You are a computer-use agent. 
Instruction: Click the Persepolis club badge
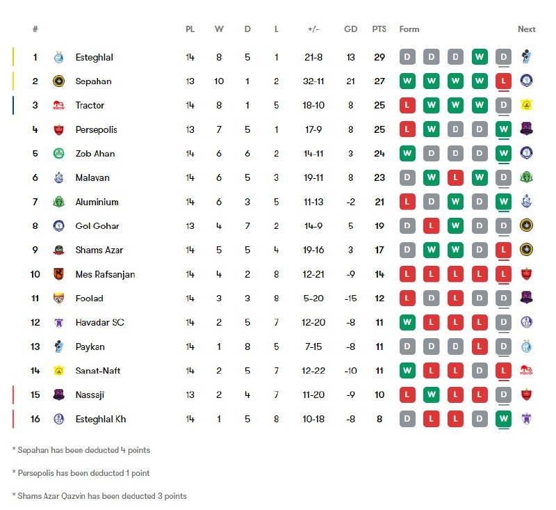coord(58,129)
